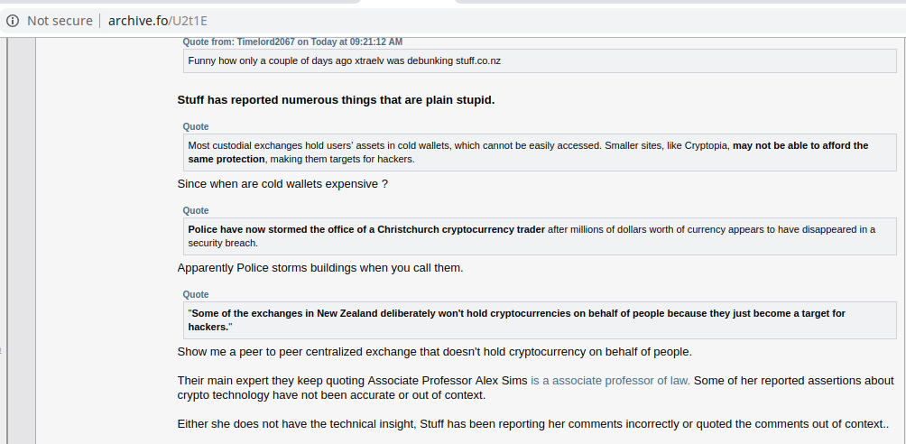Open the Quote link above cold wallets excerpt
906x444 pixels.
tap(195, 126)
